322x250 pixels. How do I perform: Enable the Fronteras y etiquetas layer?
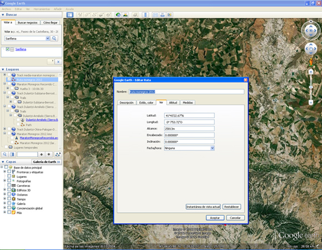coord(9,172)
